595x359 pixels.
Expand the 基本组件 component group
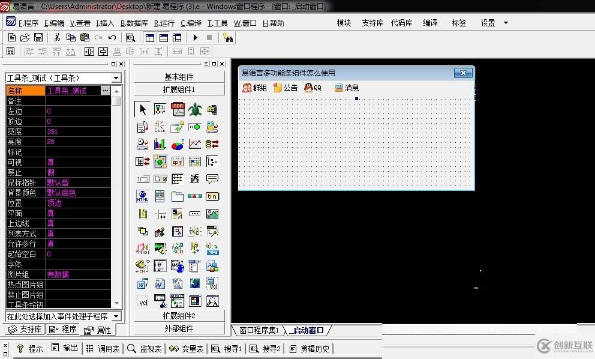[x=179, y=77]
